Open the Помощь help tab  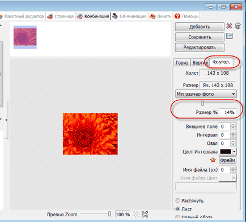[x=186, y=16]
